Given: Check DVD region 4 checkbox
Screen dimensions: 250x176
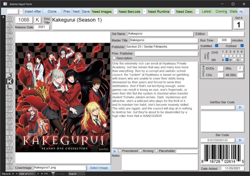Looking at the screenshot, I should [234, 56].
